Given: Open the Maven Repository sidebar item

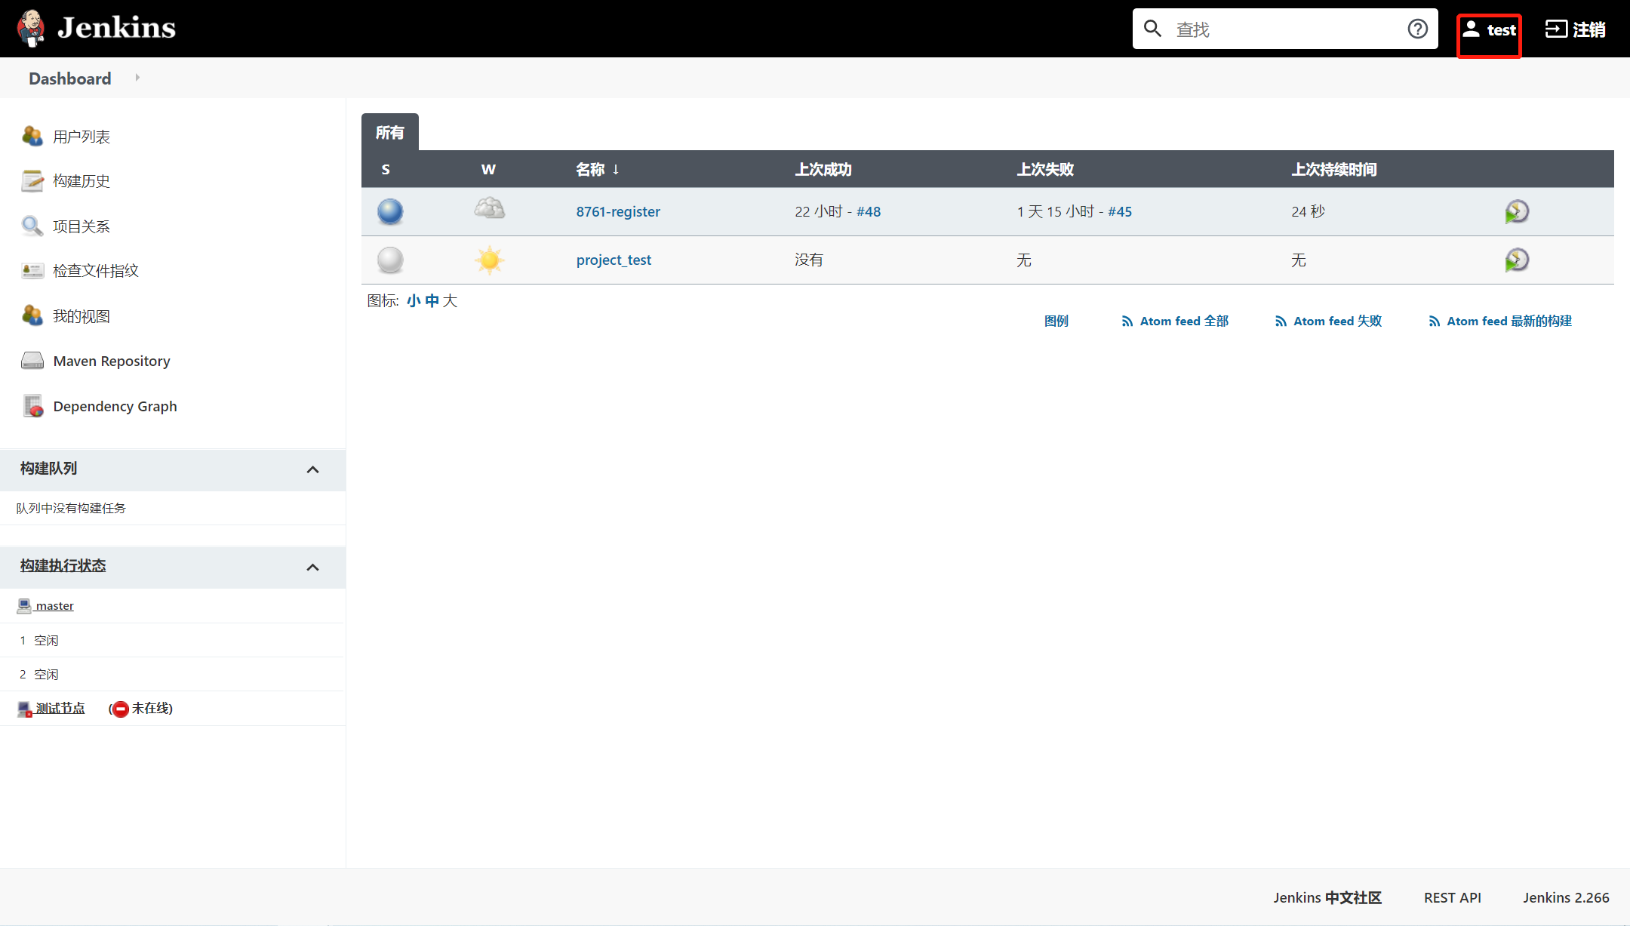Looking at the screenshot, I should tap(111, 361).
